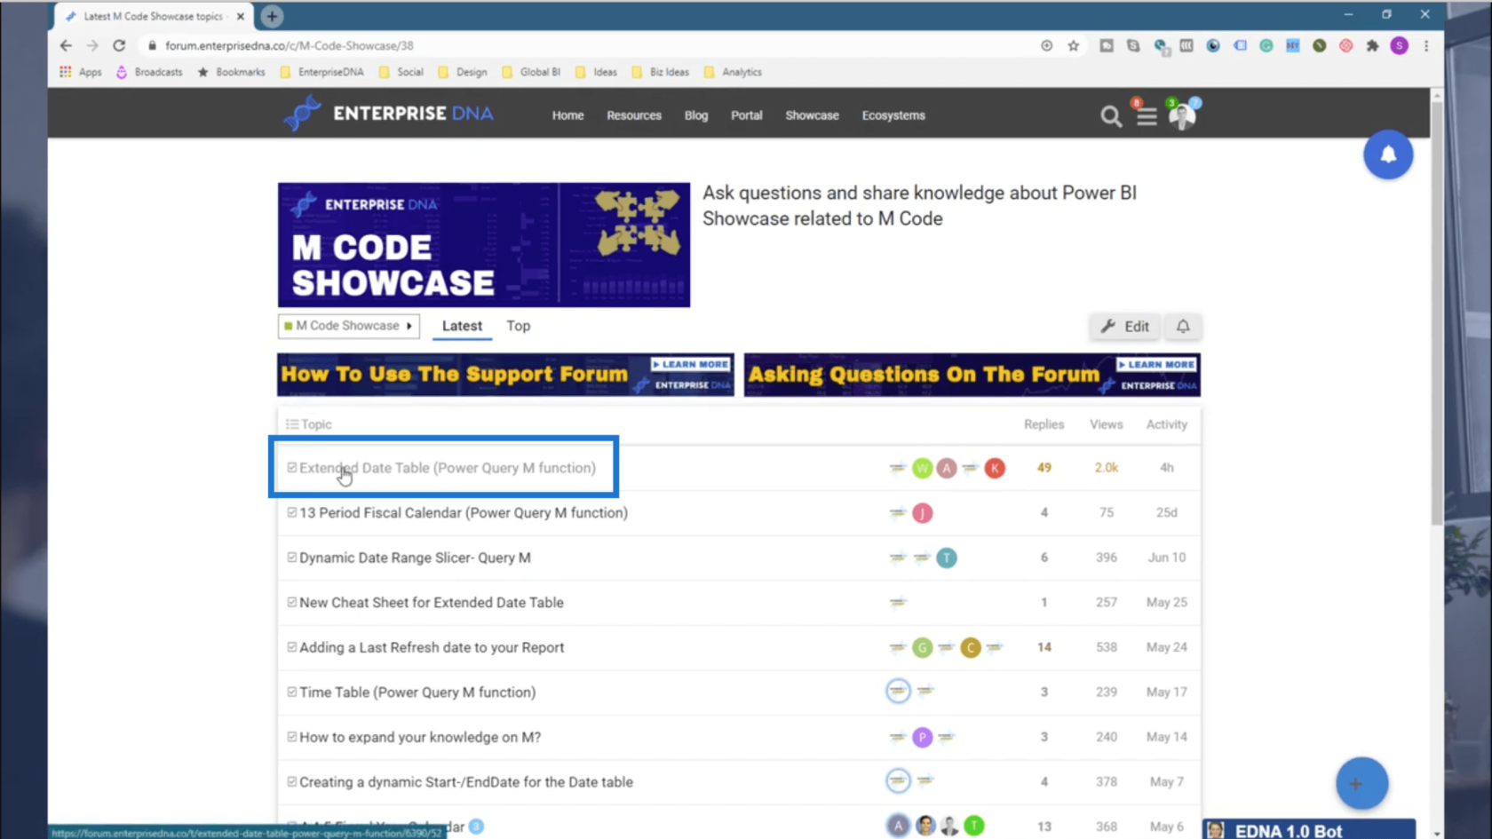Screen dimensions: 1492x839
Task: Close the Latest M Code Showcase tab
Action: tap(240, 16)
